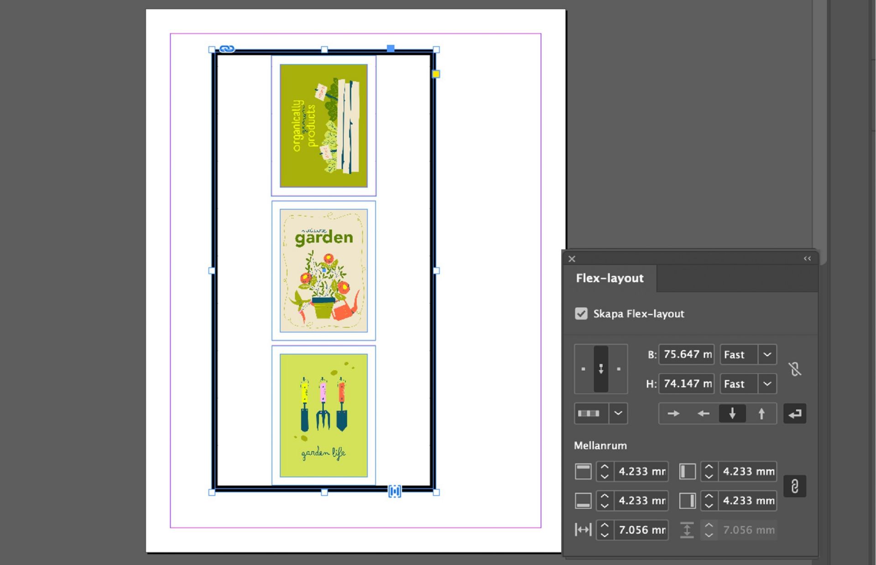Uncheck the Skapa Flex-layout checkbox

[581, 314]
